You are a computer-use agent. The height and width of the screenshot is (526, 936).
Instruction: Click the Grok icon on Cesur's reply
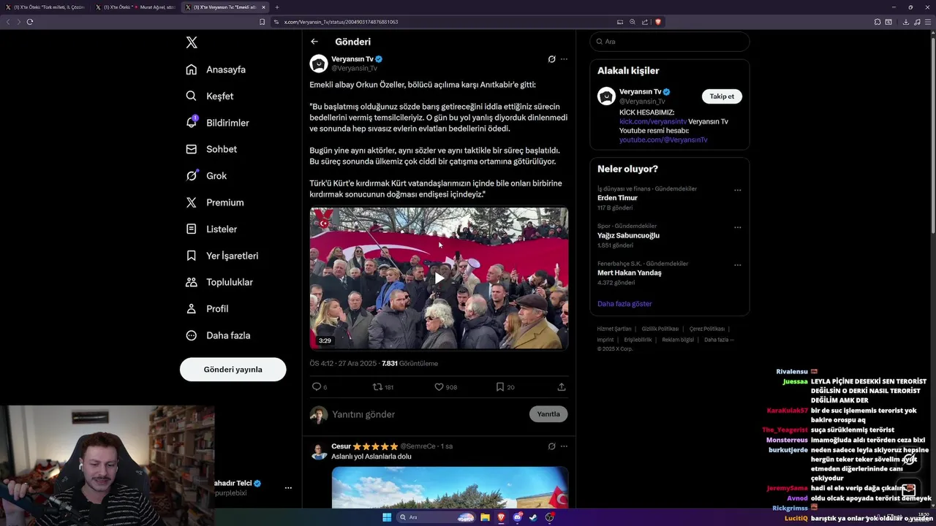pos(552,446)
